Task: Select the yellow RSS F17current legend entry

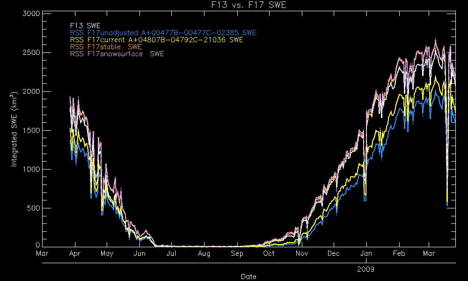Action: coord(156,40)
